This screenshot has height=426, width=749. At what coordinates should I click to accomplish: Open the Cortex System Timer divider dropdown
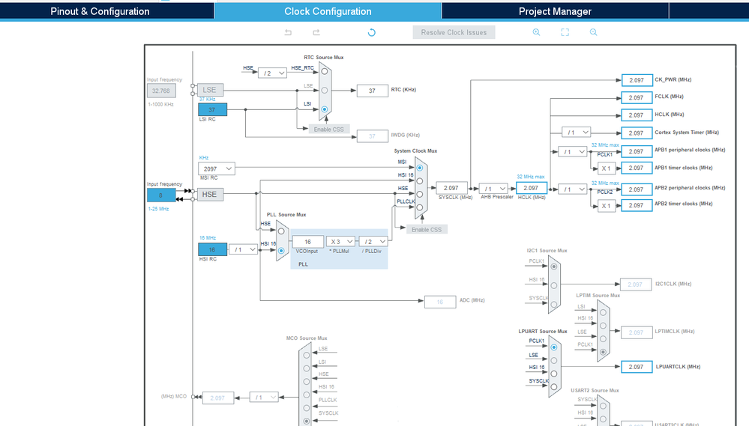[576, 132]
